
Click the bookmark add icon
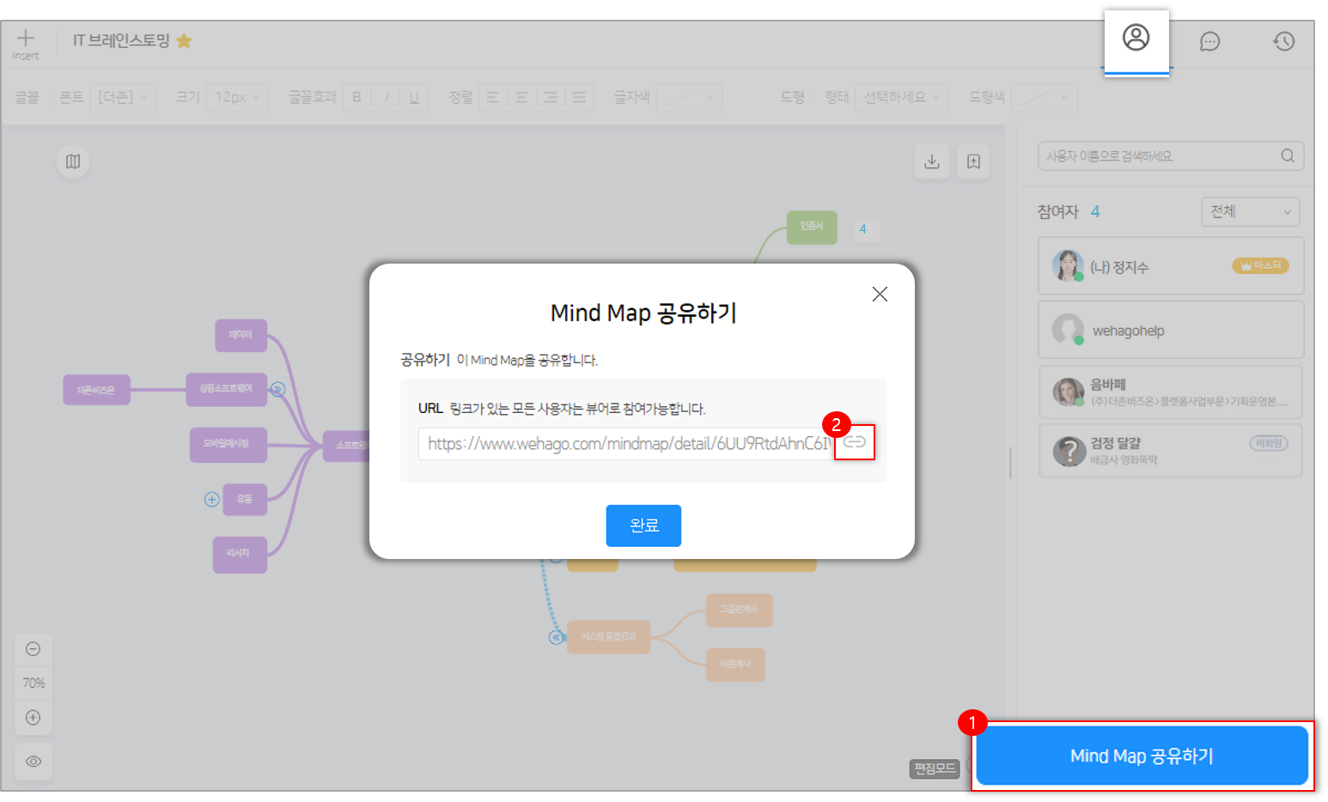point(973,161)
